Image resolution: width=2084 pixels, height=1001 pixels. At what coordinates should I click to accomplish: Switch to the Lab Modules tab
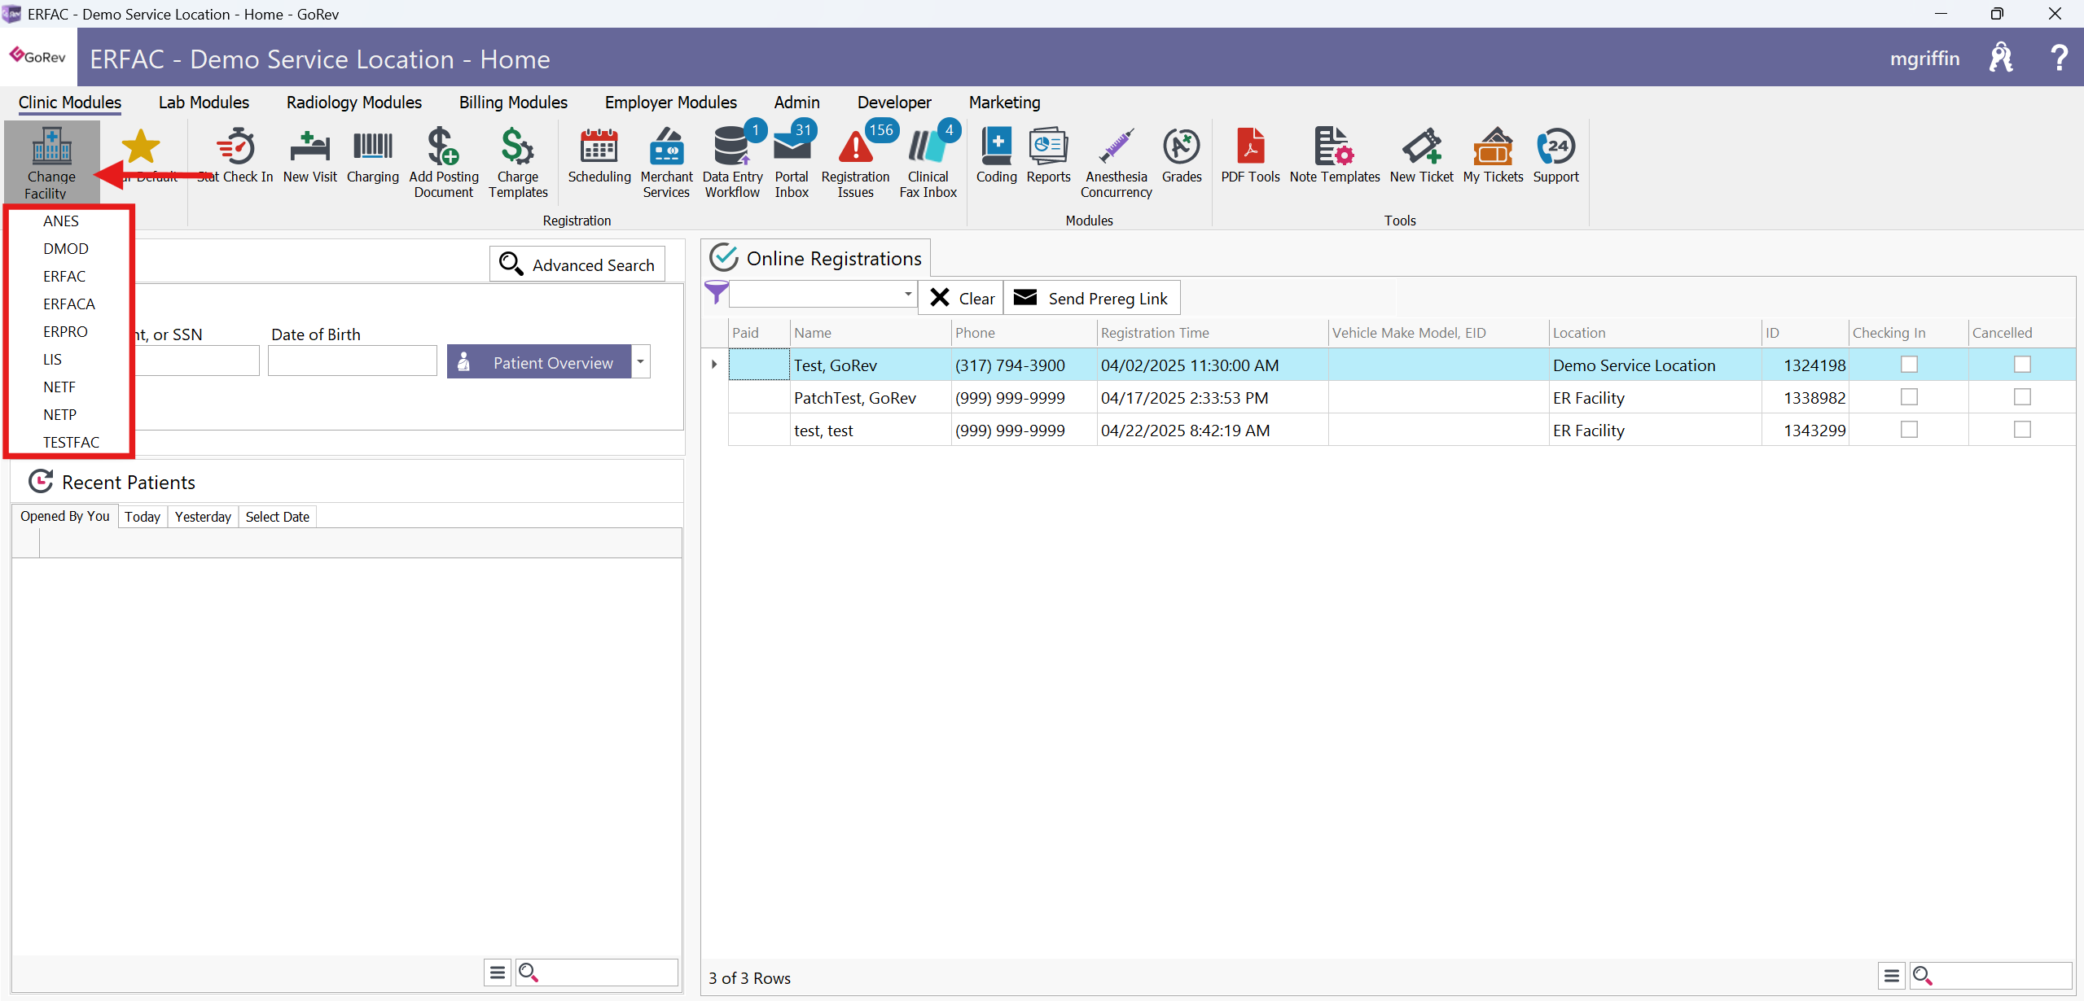(204, 103)
